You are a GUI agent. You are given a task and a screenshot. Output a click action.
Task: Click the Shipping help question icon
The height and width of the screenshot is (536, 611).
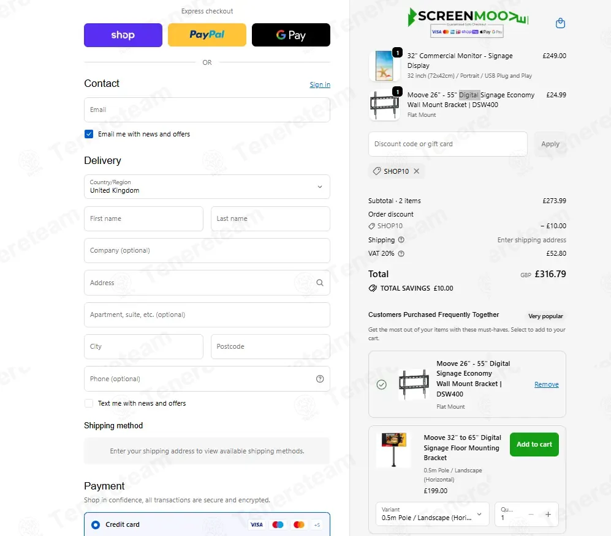(x=401, y=240)
